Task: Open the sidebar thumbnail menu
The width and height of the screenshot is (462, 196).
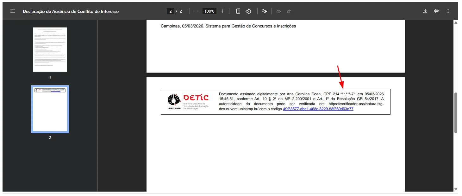Action: (x=13, y=11)
